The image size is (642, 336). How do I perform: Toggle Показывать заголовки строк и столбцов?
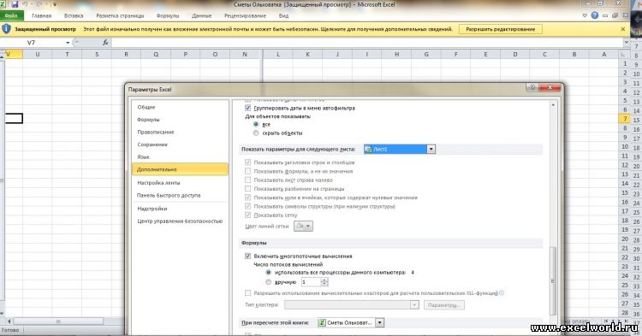pyautogui.click(x=247, y=162)
